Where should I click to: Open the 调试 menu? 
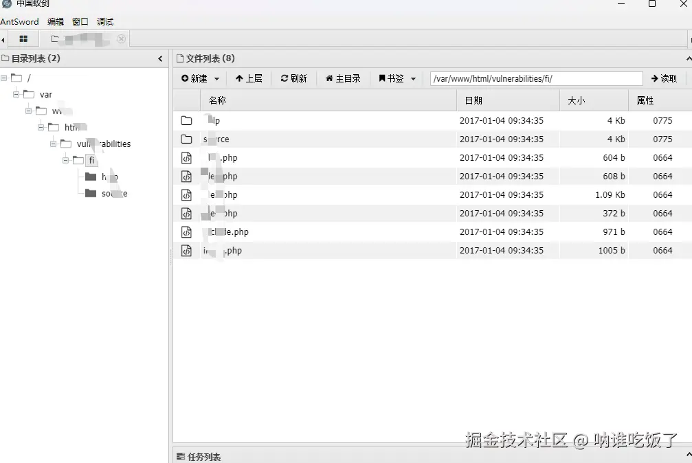(x=105, y=21)
